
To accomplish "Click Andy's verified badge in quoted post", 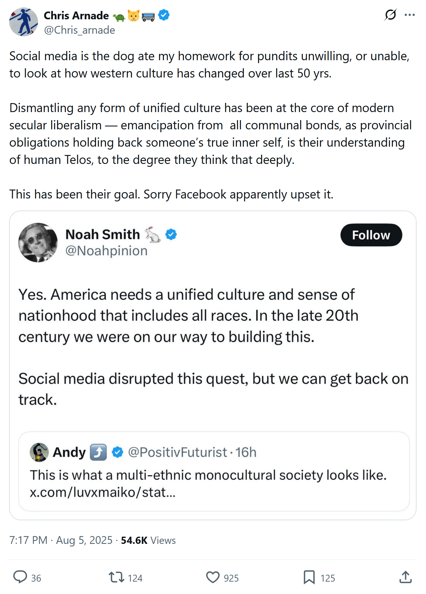I will 117,452.
